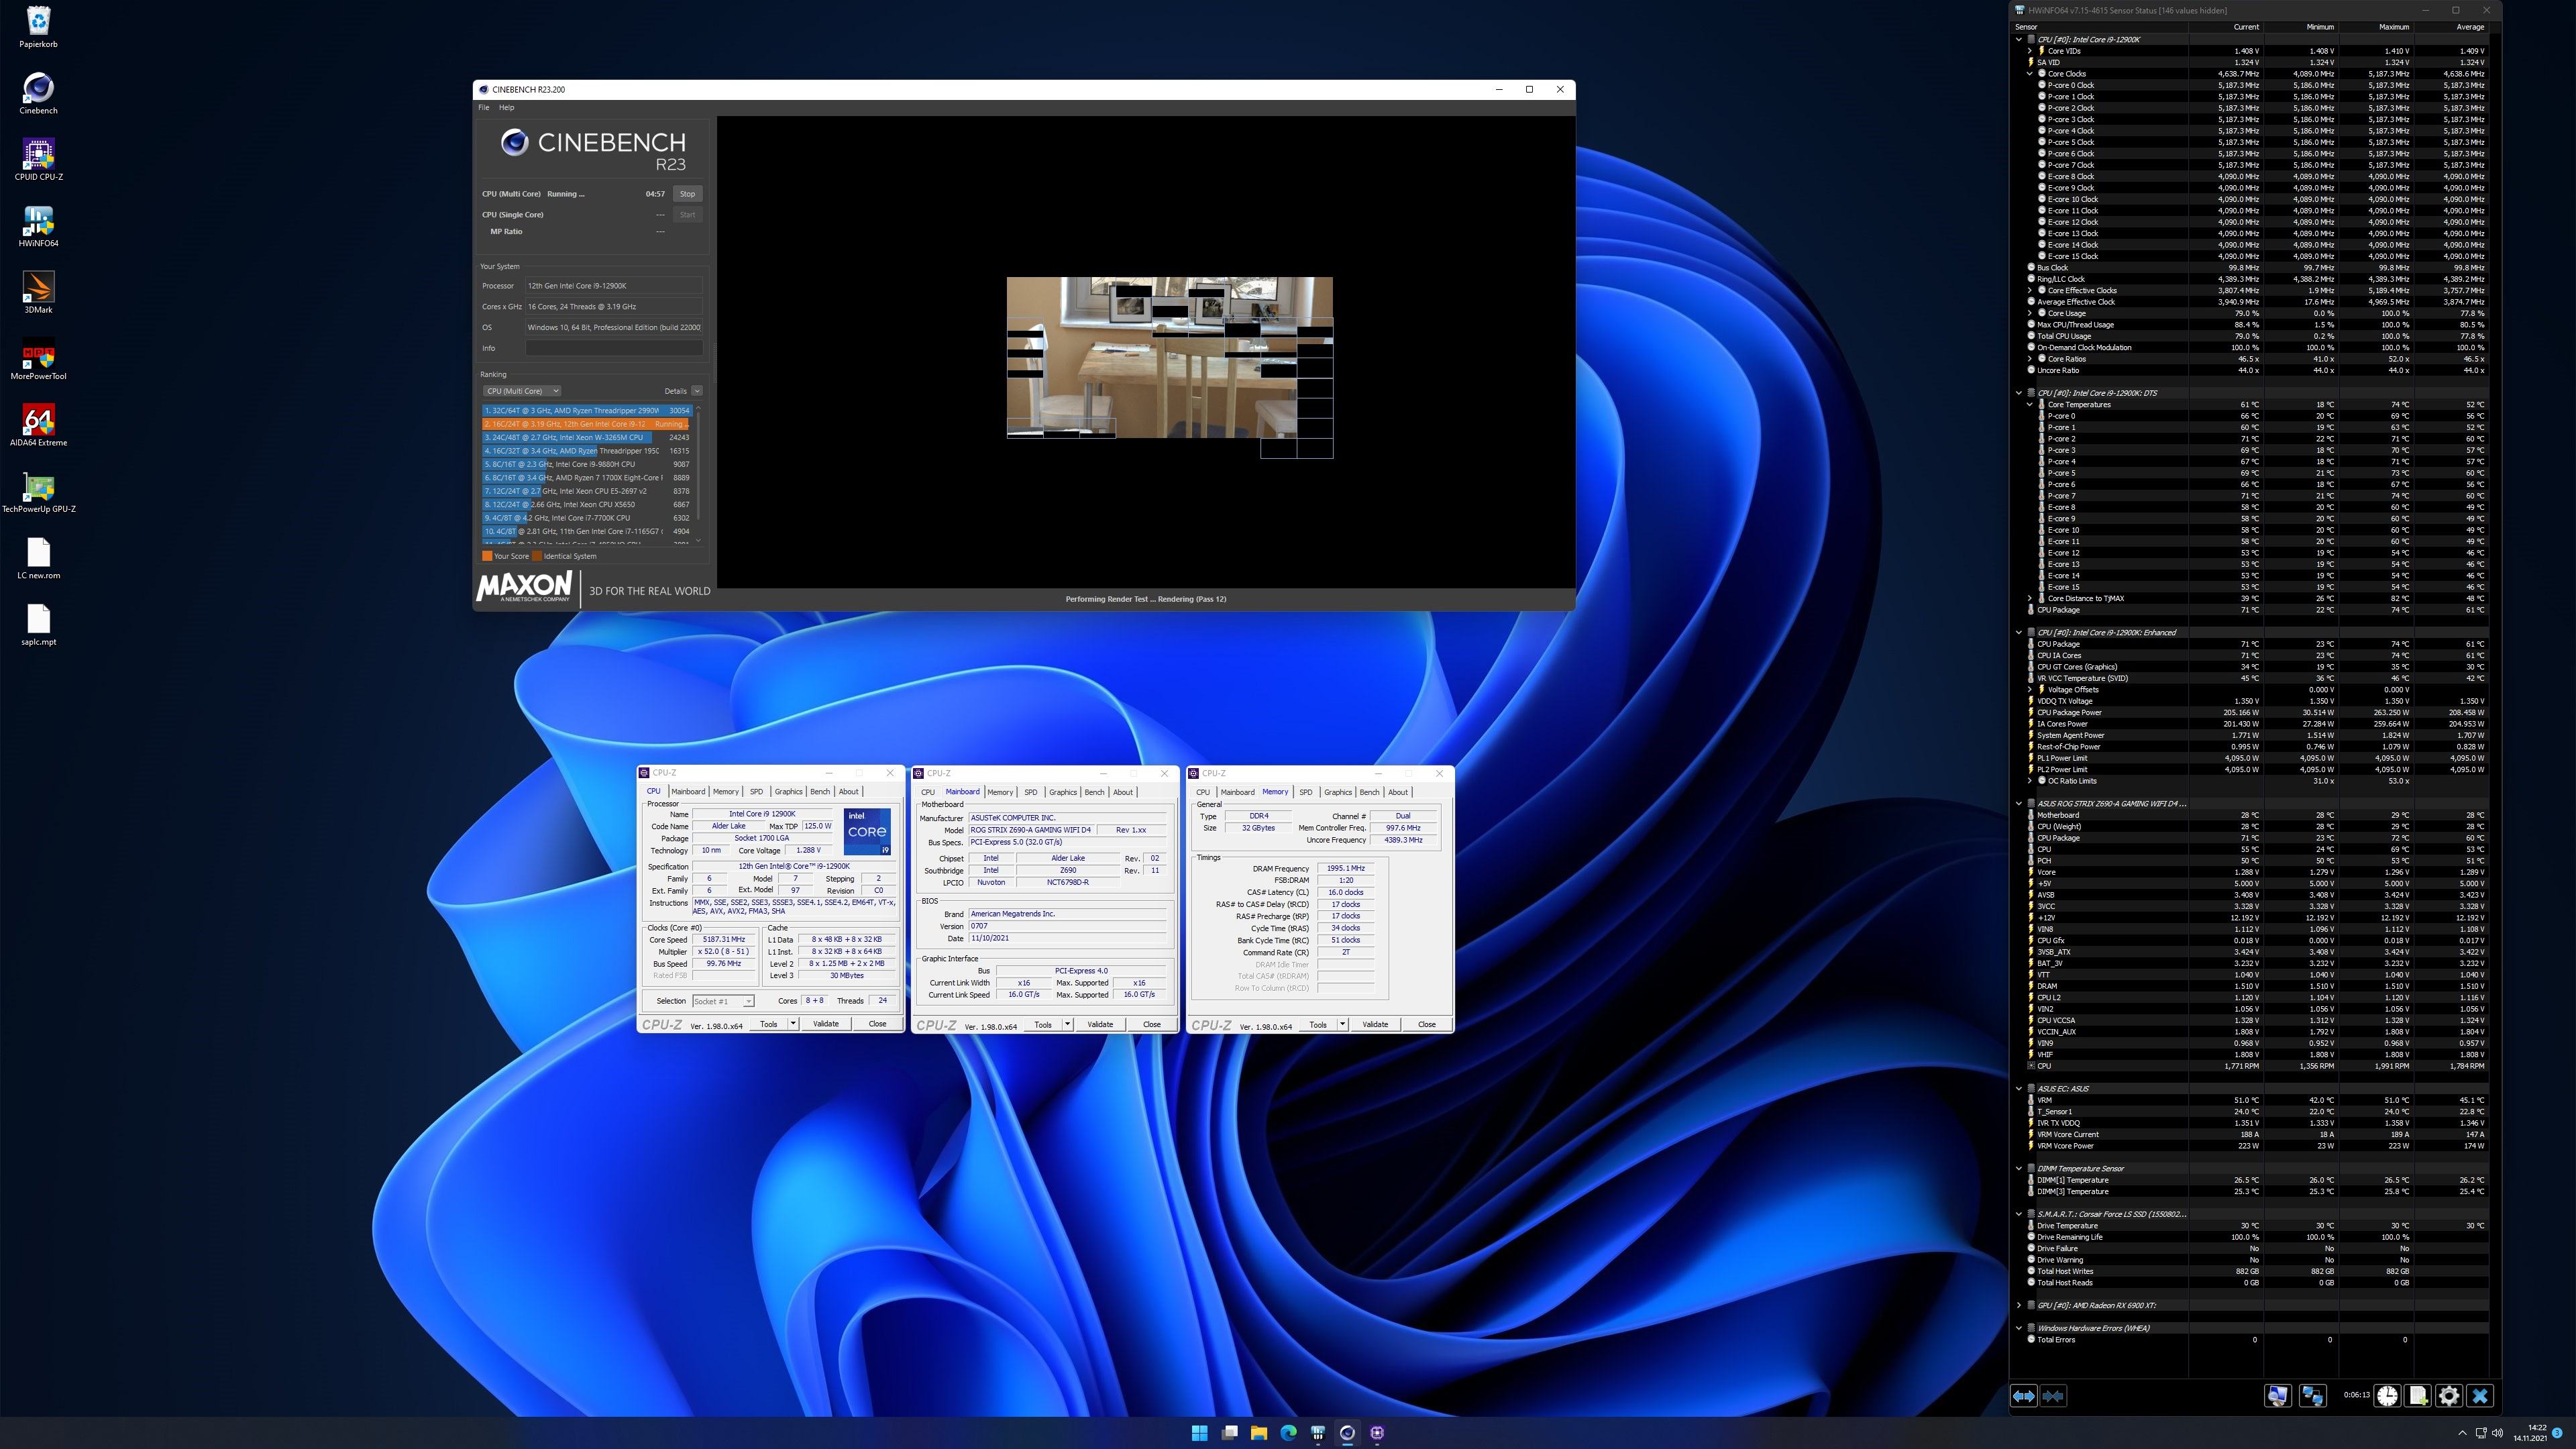This screenshot has width=2576, height=1449.
Task: Open the Papierkorb recycle bin desktop icon
Action: [38, 26]
